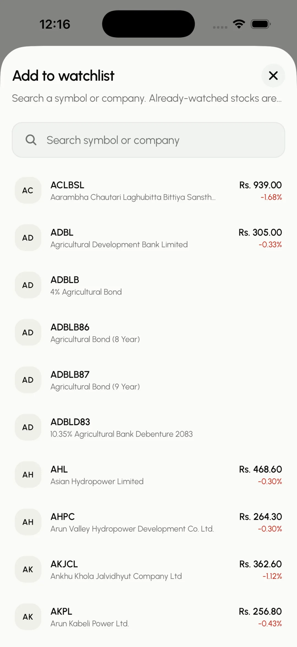Pick ADBLB87 Agricultural Bond (9 Year)

point(148,380)
